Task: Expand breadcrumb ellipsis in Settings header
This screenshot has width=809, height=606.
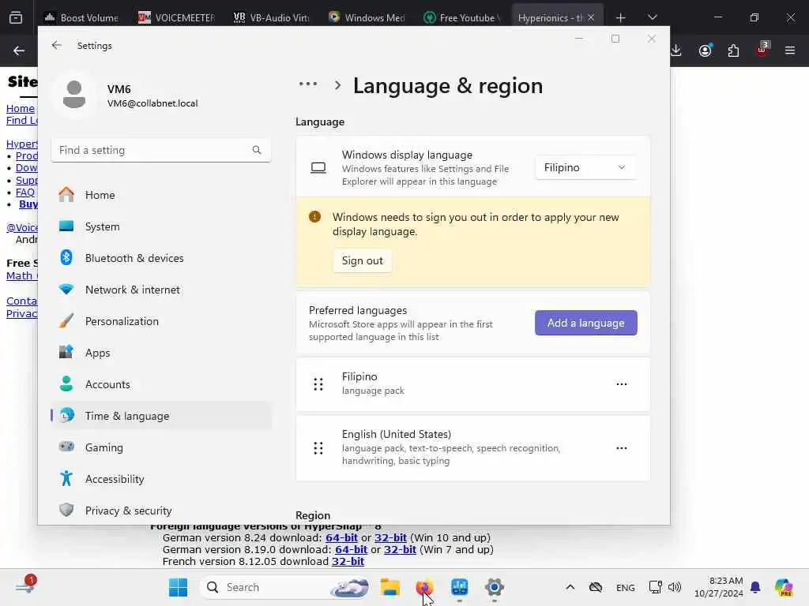Action: tap(308, 84)
